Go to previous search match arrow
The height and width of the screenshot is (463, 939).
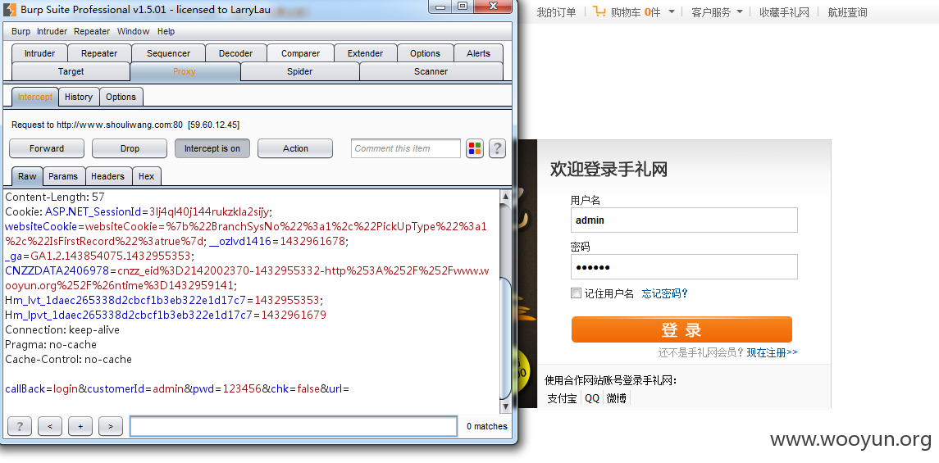(x=50, y=426)
